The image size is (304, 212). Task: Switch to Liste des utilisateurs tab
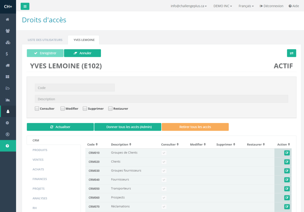(x=45, y=40)
